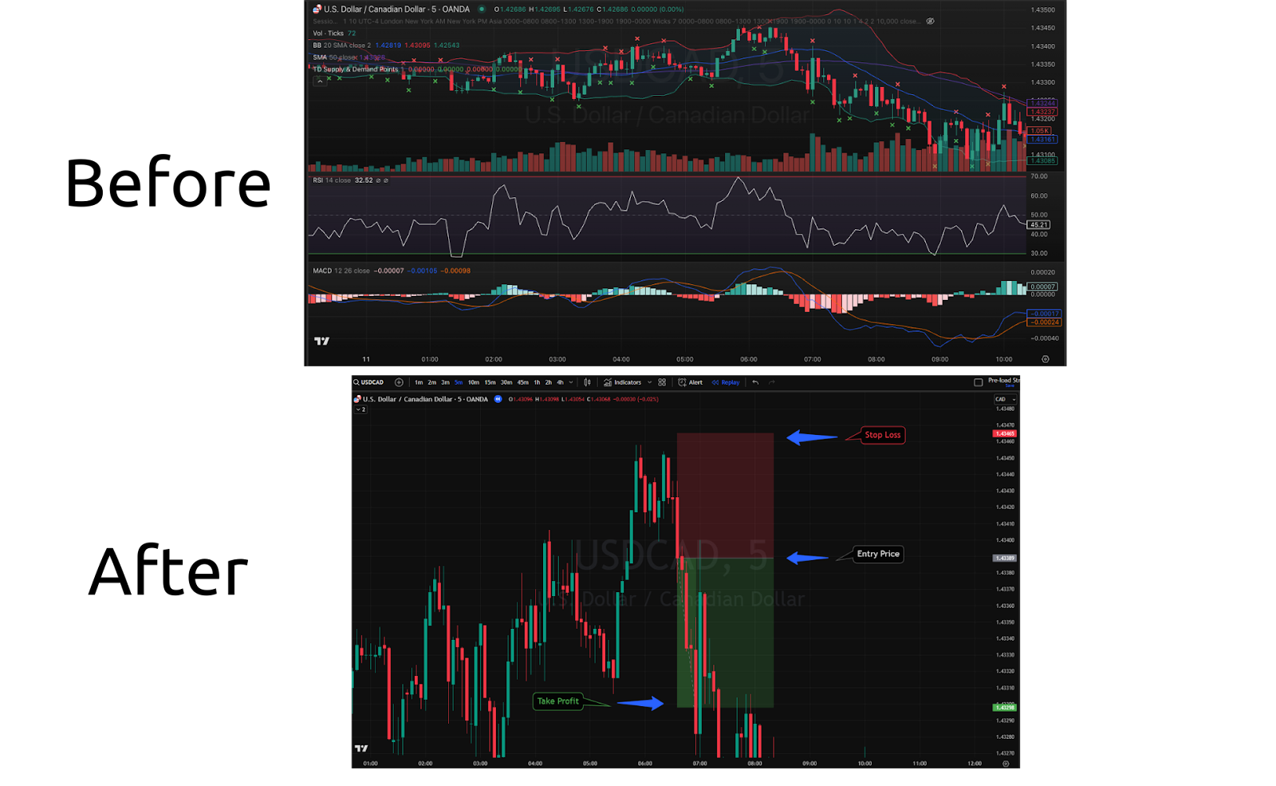Click the MACD -0.00024 value label
Screen dimensions: 1276x786
point(1043,322)
